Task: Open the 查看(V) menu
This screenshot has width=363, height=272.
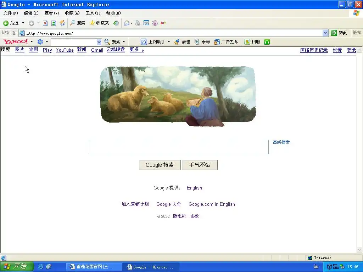Action: click(52, 13)
